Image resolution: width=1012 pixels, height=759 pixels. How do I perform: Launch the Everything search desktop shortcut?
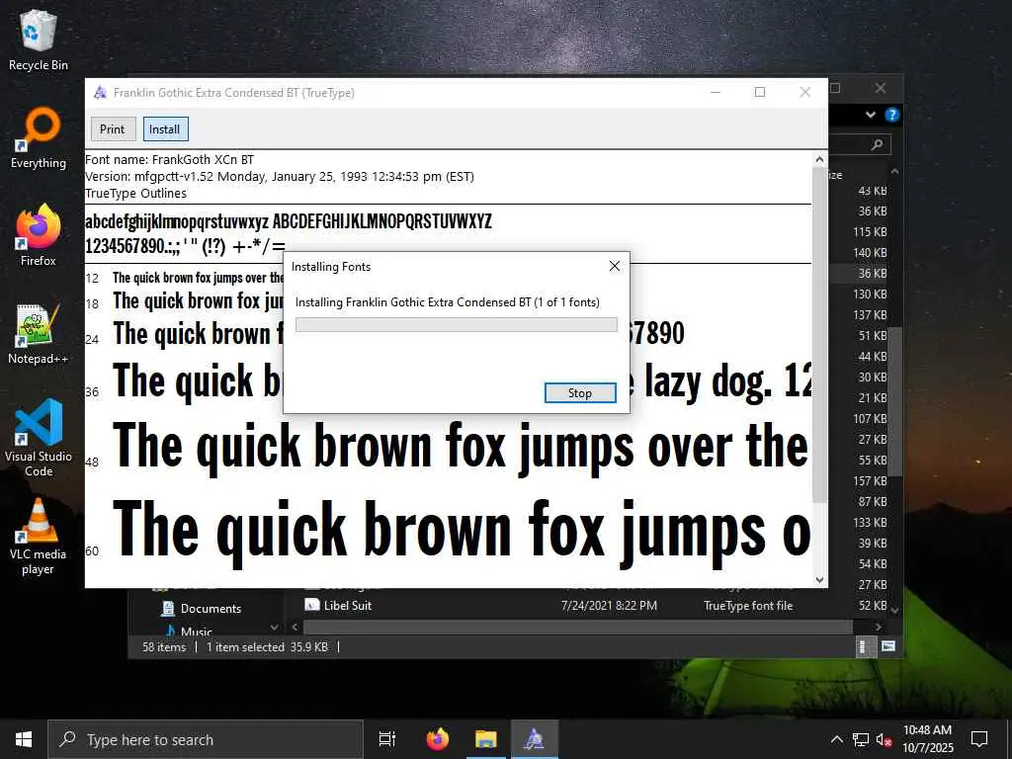(x=39, y=138)
